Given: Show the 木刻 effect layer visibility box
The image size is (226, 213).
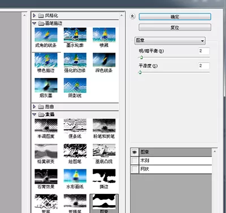Looking at the screenshot, I should 134,160.
